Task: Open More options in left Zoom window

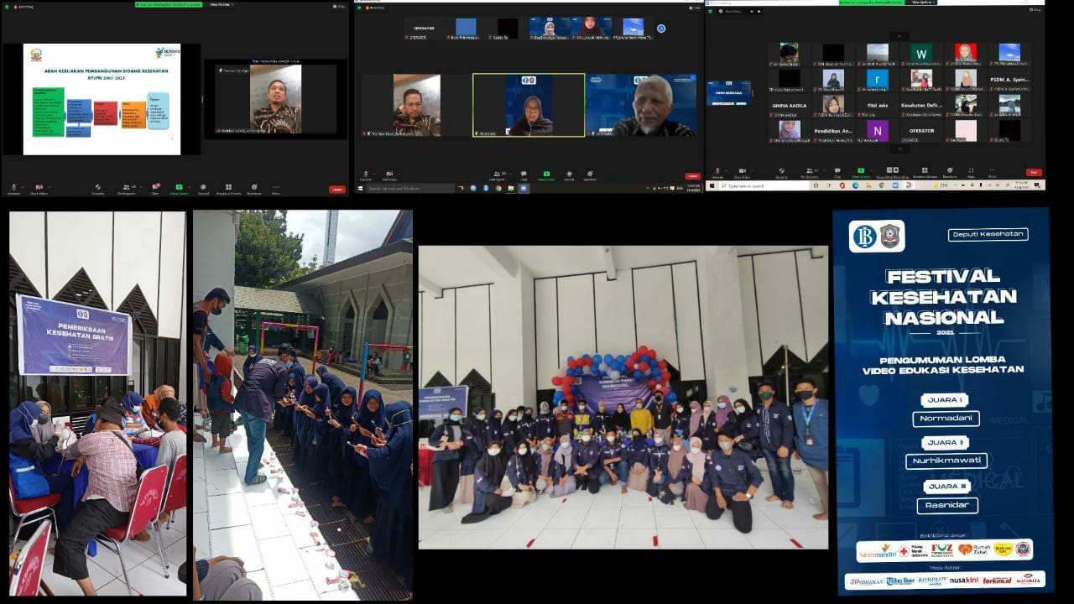Action: (276, 188)
